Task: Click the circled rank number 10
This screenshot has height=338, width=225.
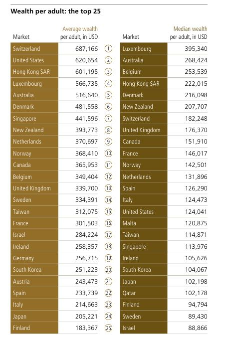Action: (108, 153)
